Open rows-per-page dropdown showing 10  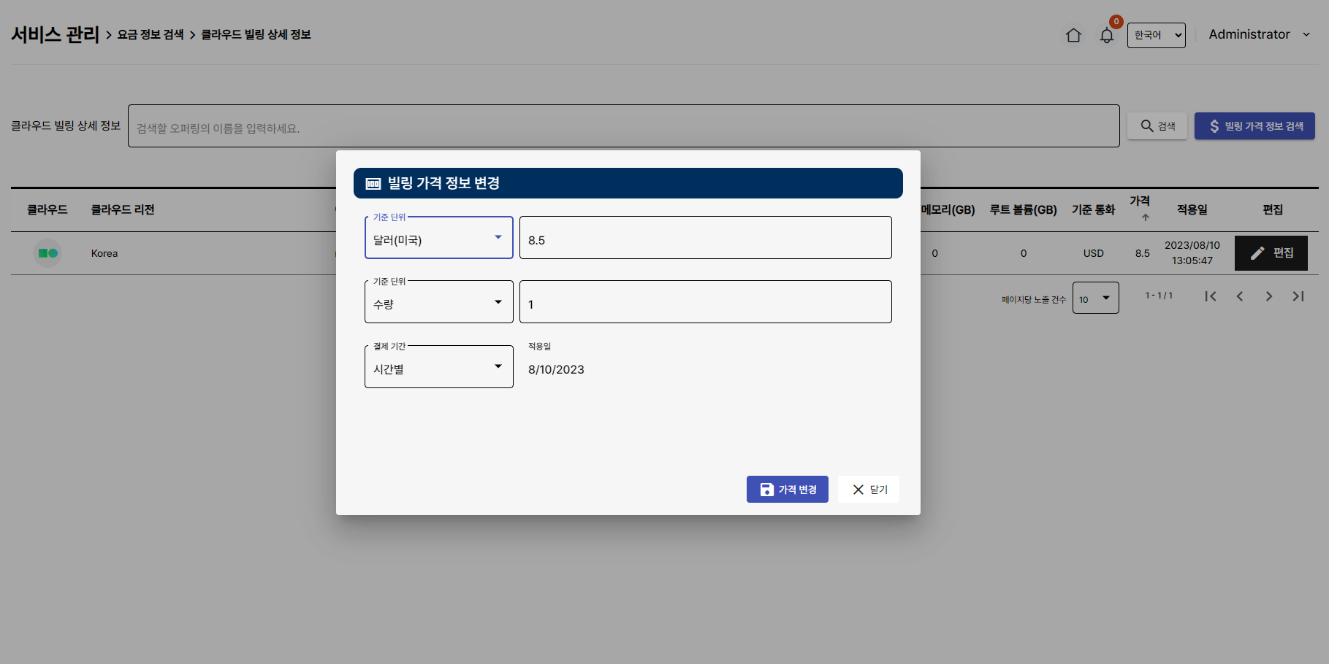tap(1095, 298)
